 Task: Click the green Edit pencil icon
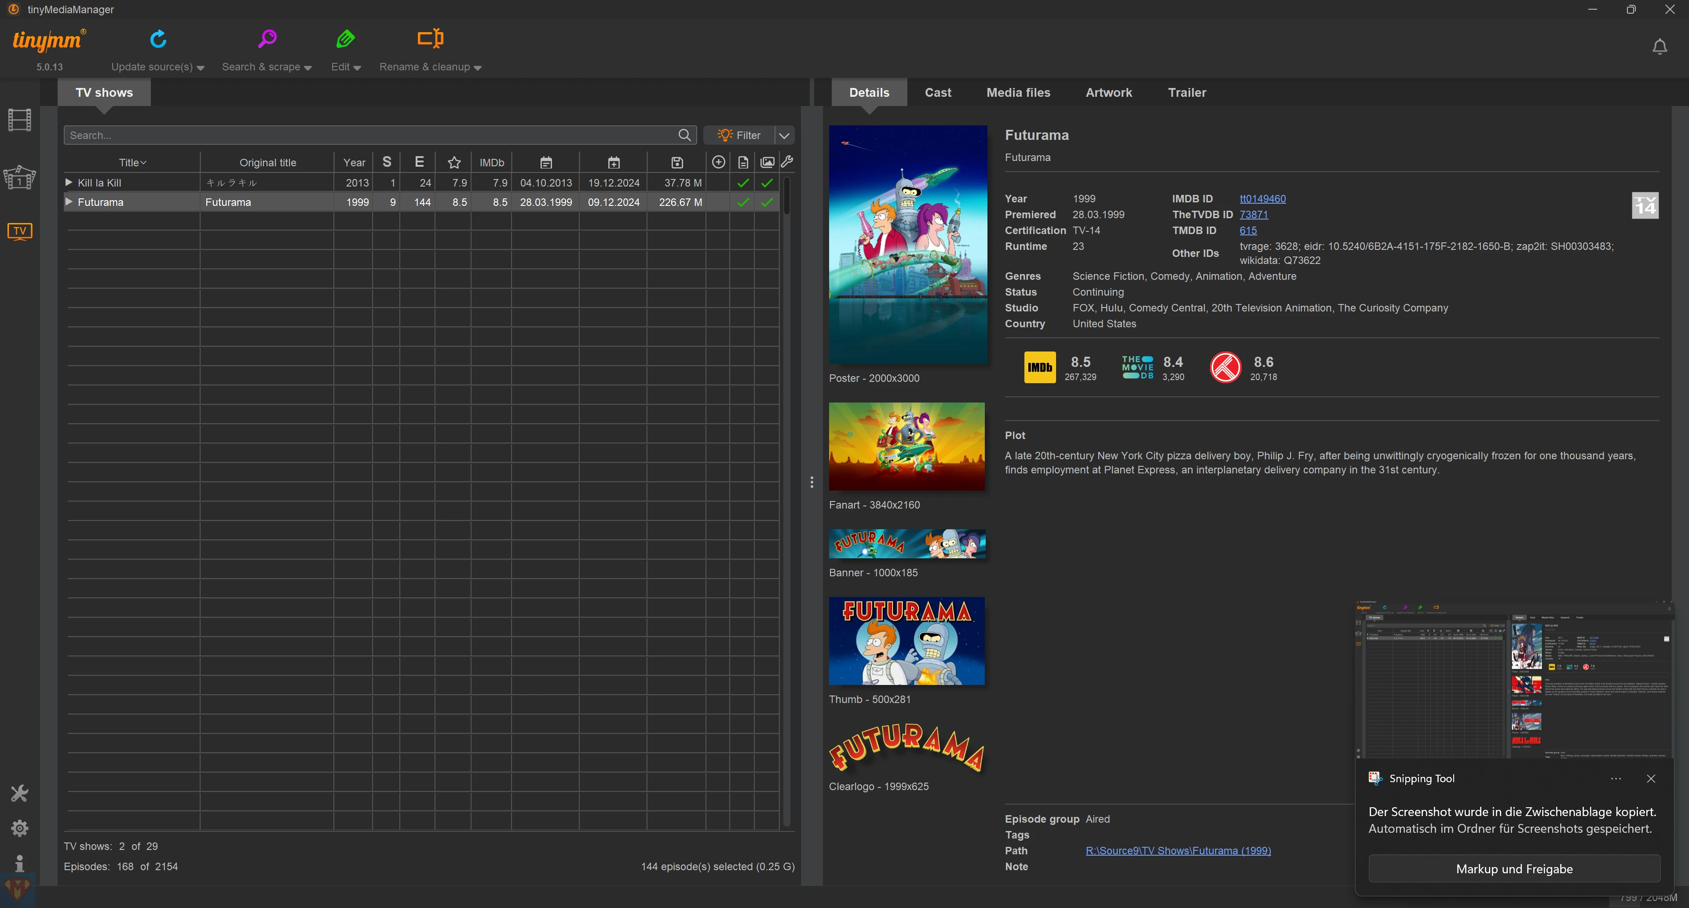(x=346, y=39)
